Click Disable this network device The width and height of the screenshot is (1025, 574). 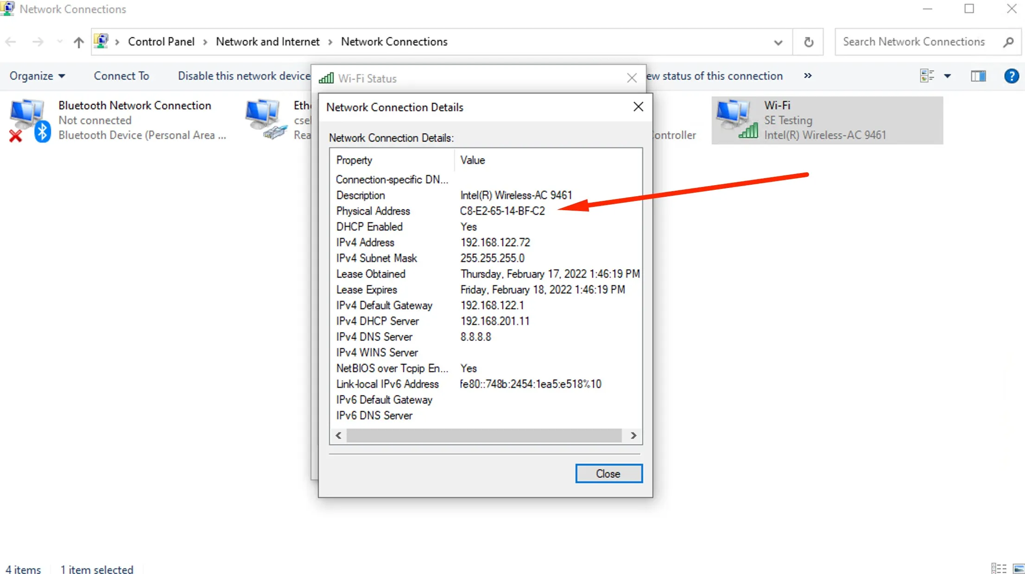244,76
